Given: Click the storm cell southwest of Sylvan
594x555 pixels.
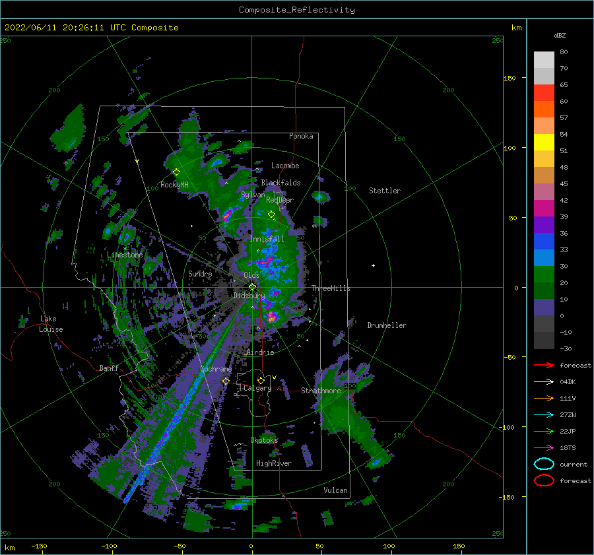Looking at the screenshot, I should [x=227, y=216].
